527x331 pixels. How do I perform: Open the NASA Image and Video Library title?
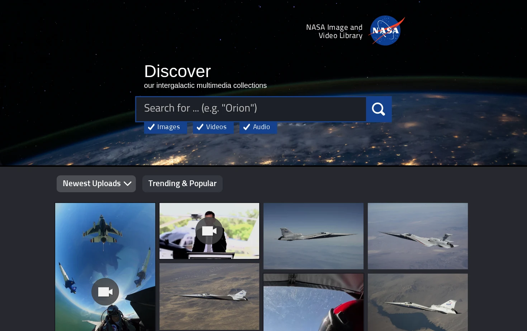[x=334, y=32]
